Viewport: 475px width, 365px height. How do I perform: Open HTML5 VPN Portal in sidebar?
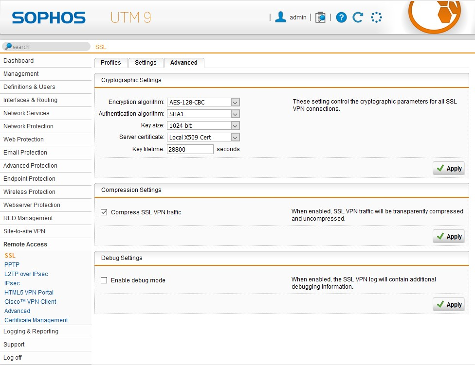(29, 293)
